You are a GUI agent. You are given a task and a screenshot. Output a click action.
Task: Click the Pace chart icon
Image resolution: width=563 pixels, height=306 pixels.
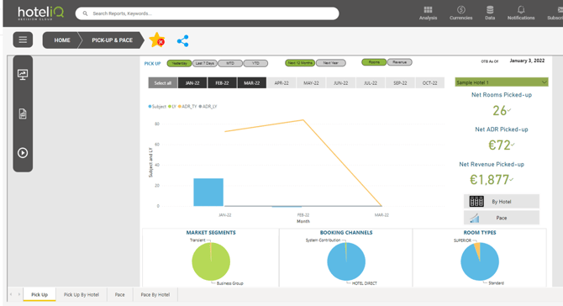(475, 218)
